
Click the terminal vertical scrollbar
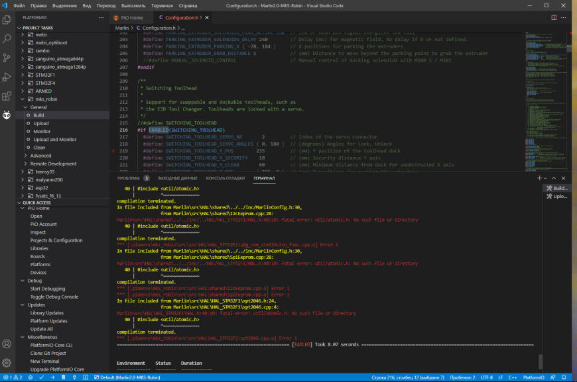(541, 361)
